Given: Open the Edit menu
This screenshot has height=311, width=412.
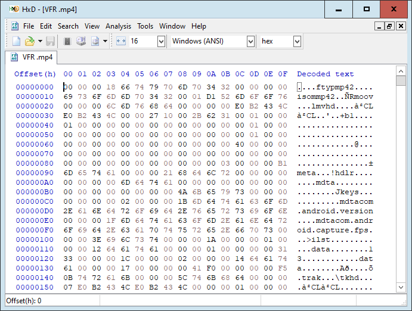Looking at the screenshot, I should pyautogui.click(x=46, y=26).
